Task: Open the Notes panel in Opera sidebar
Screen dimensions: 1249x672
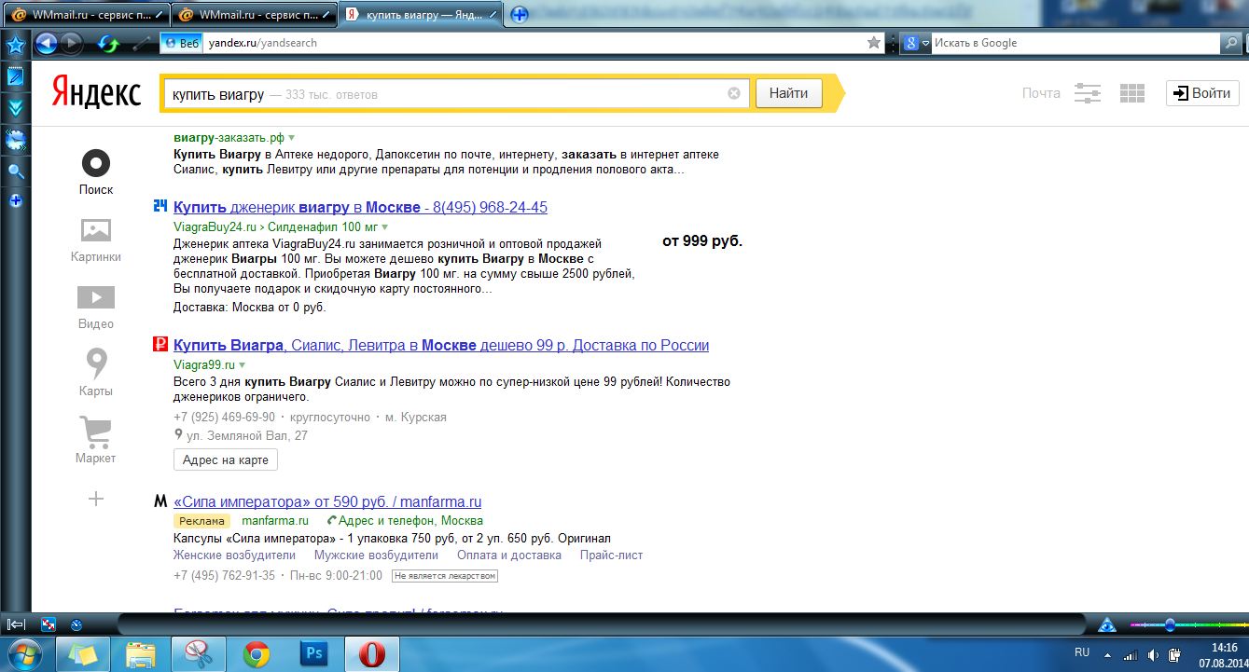Action: point(16,76)
